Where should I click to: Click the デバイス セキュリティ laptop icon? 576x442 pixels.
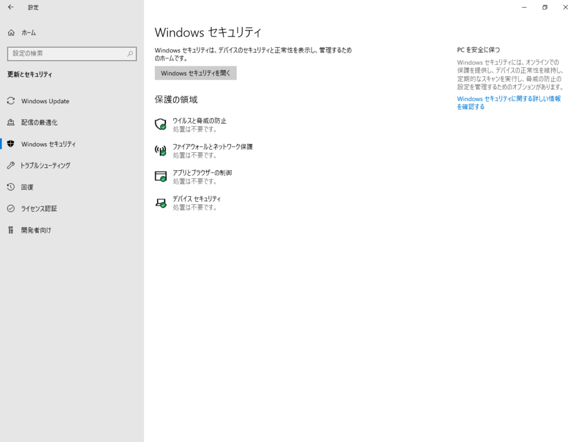pos(160,203)
